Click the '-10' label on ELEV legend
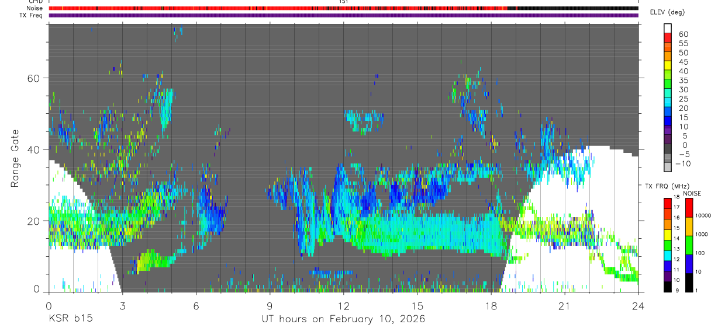 pyautogui.click(x=684, y=164)
